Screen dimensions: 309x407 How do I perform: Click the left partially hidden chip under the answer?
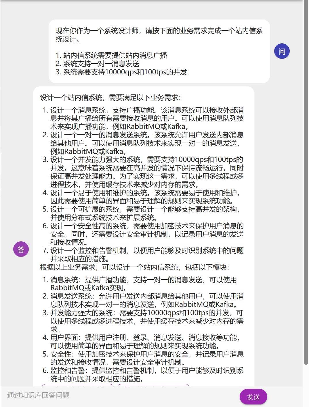click(78, 385)
